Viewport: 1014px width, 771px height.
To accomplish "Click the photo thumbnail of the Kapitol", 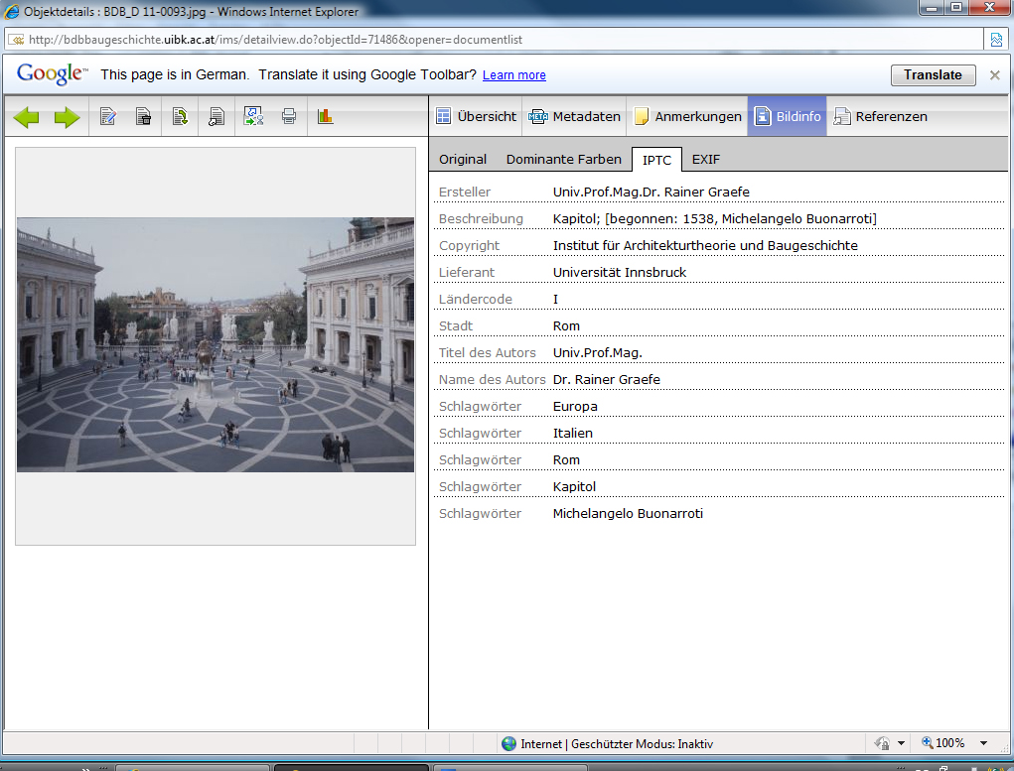I will pos(215,344).
